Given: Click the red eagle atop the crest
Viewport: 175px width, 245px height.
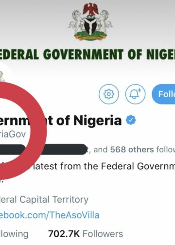Looking at the screenshot, I should click(x=91, y=9).
